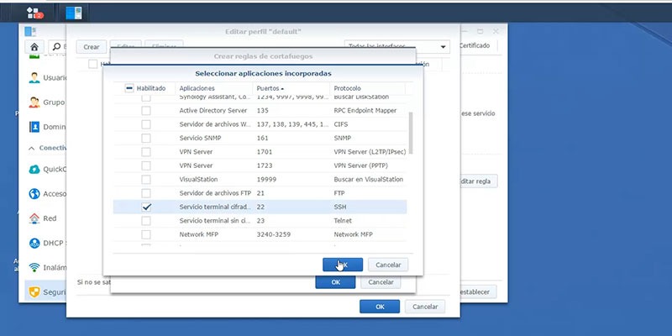Select the Servicio terminal cifrado row text

(x=215, y=207)
